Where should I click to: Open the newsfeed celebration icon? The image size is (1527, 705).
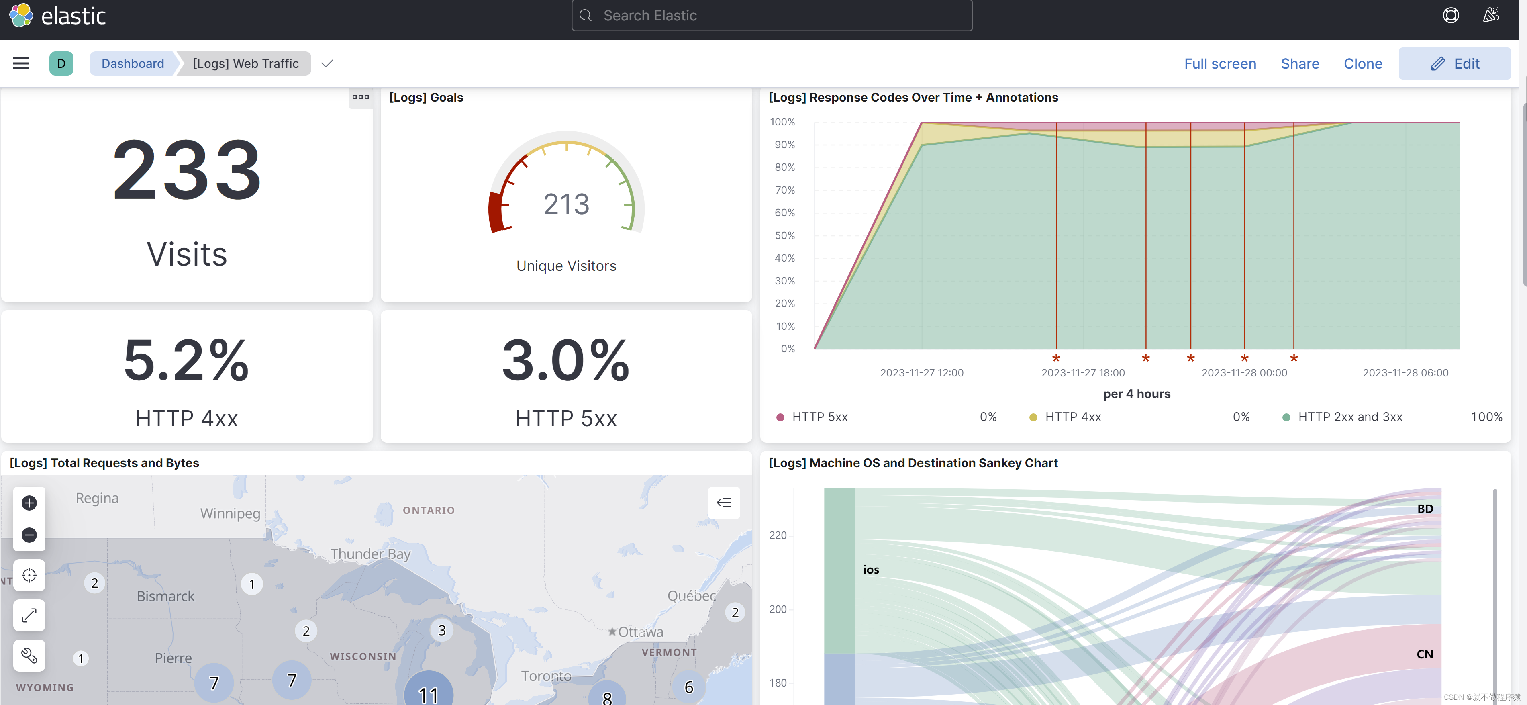click(1491, 15)
